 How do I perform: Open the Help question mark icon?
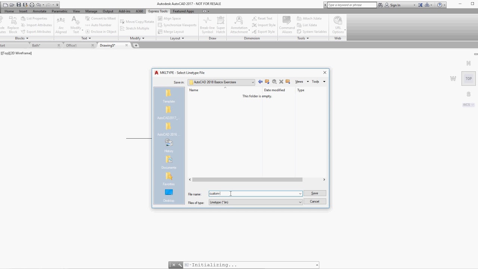(440, 5)
